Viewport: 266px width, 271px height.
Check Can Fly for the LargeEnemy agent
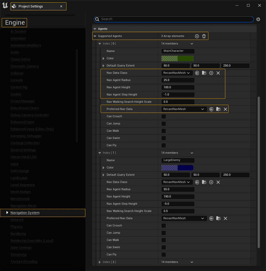pyautogui.click(x=164, y=254)
